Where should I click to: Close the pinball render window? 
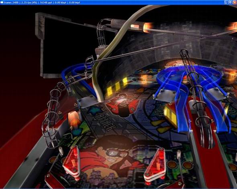tap(235, 2)
